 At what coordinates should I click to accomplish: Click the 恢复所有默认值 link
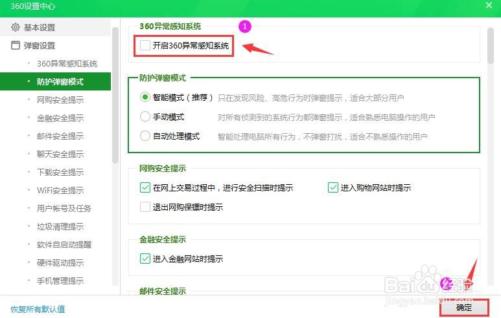coord(38,309)
